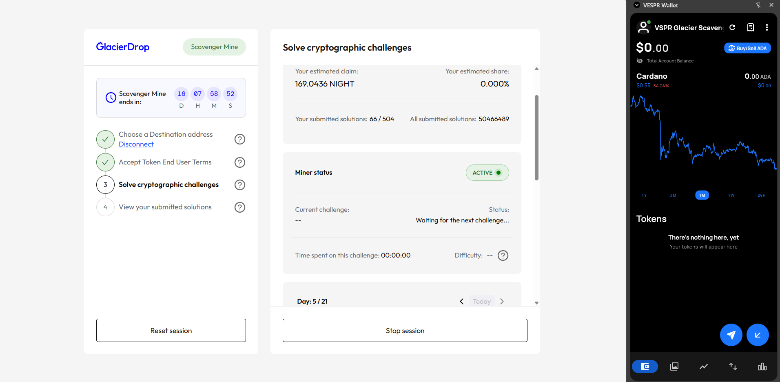Image resolution: width=780 pixels, height=382 pixels.
Task: Open the swap arrows icon in bottom navigation
Action: click(733, 366)
